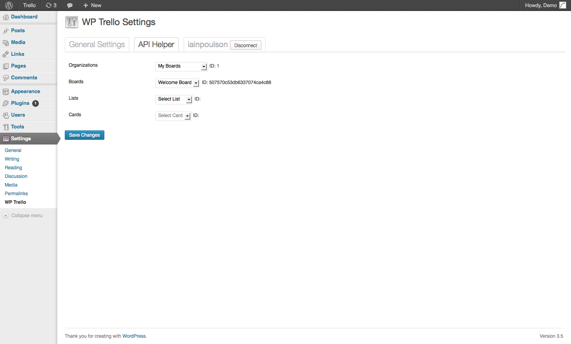Go to General settings submenu
The width and height of the screenshot is (571, 344).
(13, 150)
